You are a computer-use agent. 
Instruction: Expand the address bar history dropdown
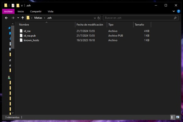click(x=95, y=18)
